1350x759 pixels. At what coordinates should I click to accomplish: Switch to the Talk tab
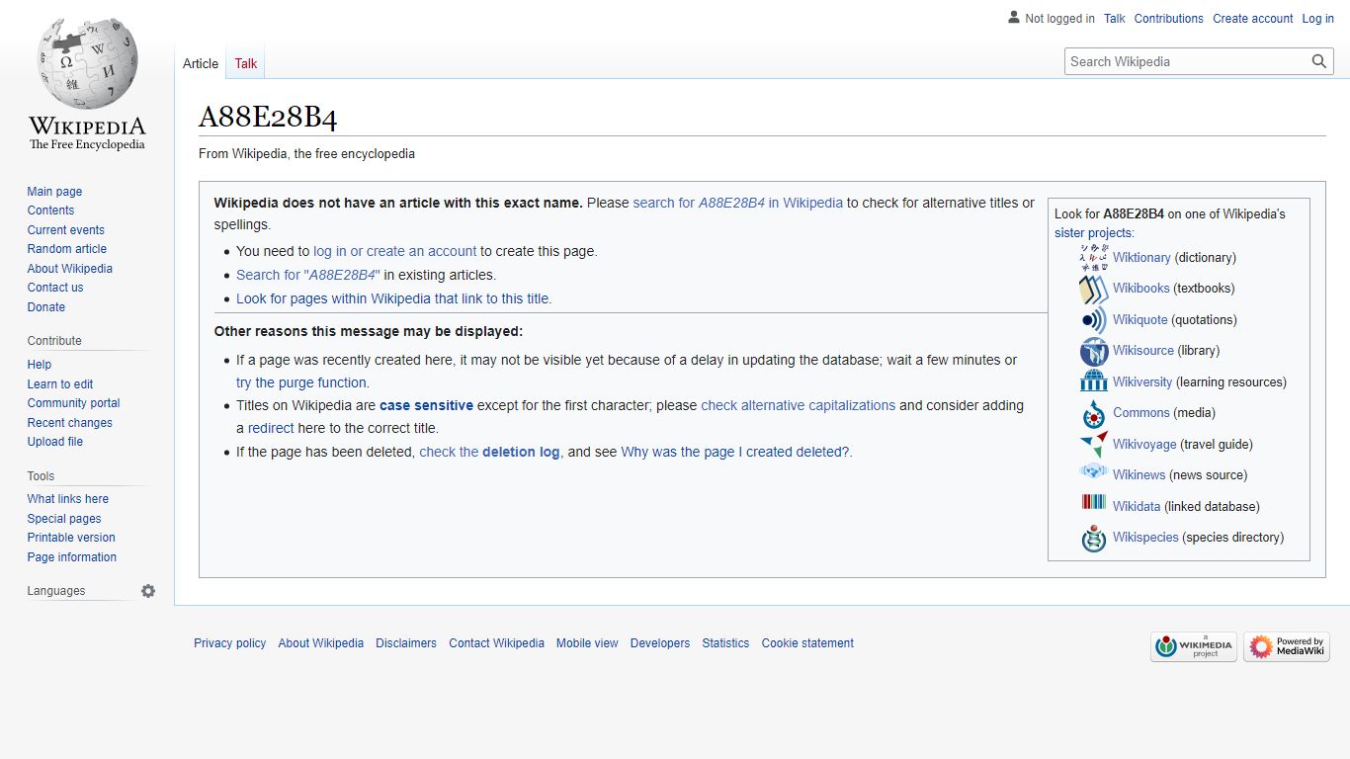pos(246,63)
